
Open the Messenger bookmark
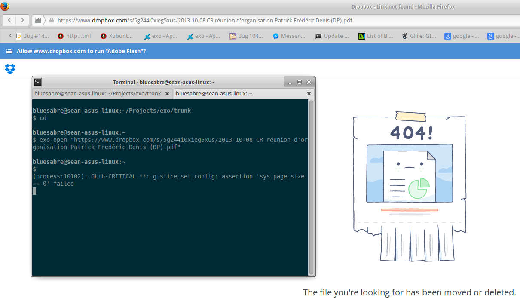tap(289, 36)
